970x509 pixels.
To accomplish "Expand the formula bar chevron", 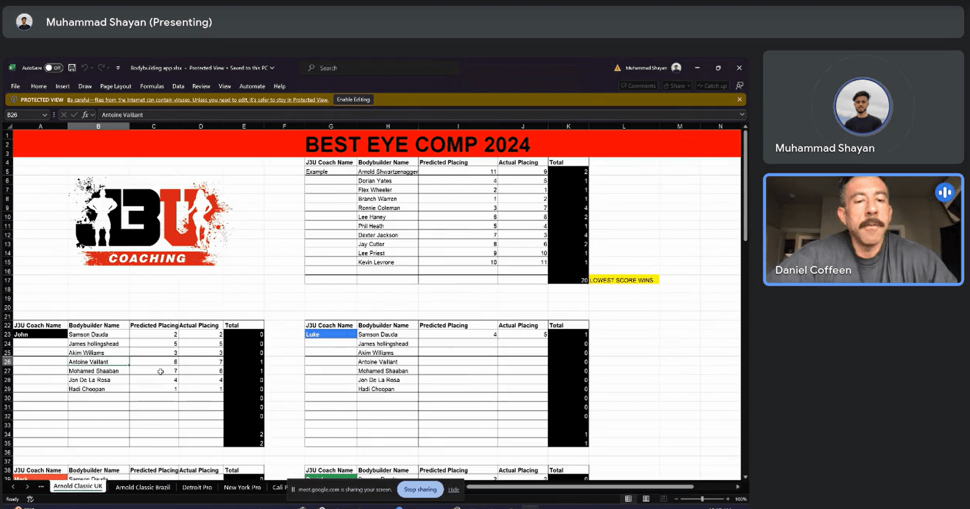I will (742, 115).
